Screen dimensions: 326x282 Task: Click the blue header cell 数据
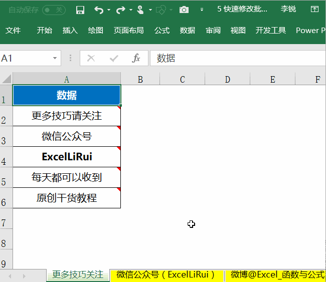coord(67,95)
